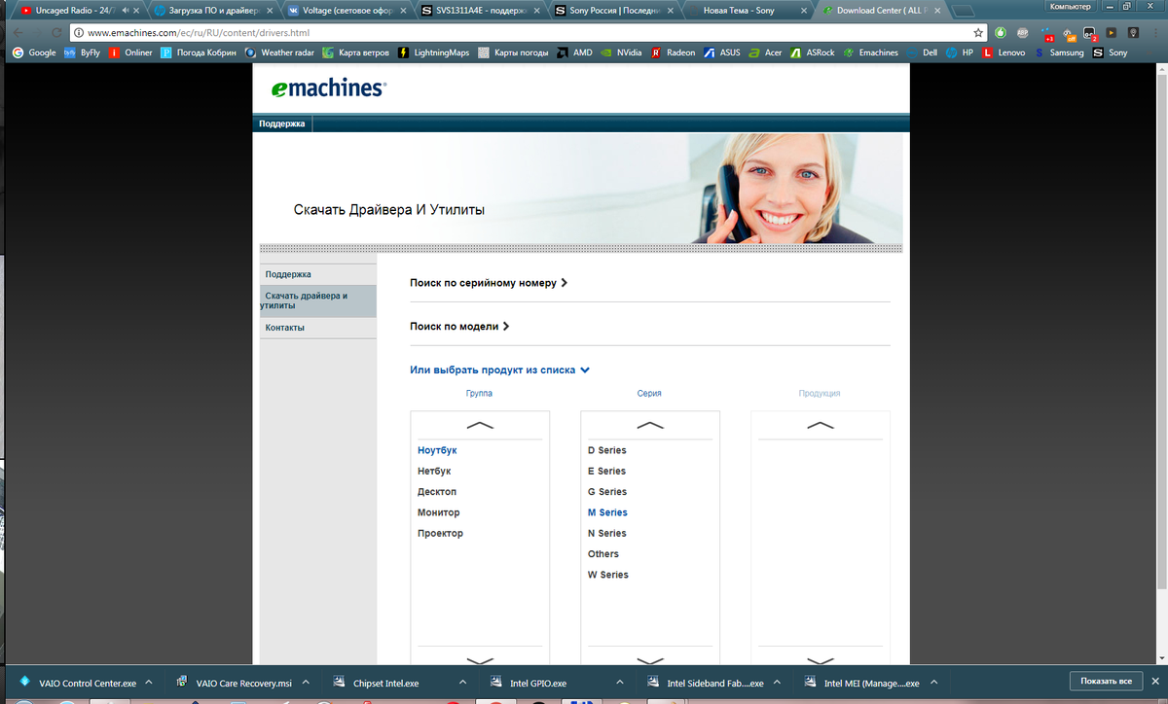
Task: Select 'Нетбук' in the group list
Action: click(434, 472)
